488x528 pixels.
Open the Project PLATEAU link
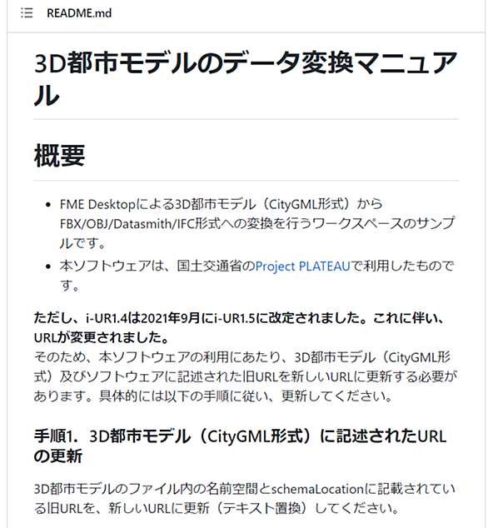303,266
